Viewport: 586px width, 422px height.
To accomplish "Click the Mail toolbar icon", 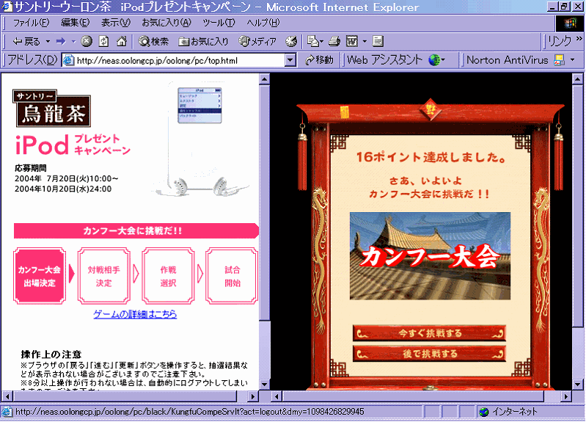I will tap(312, 41).
